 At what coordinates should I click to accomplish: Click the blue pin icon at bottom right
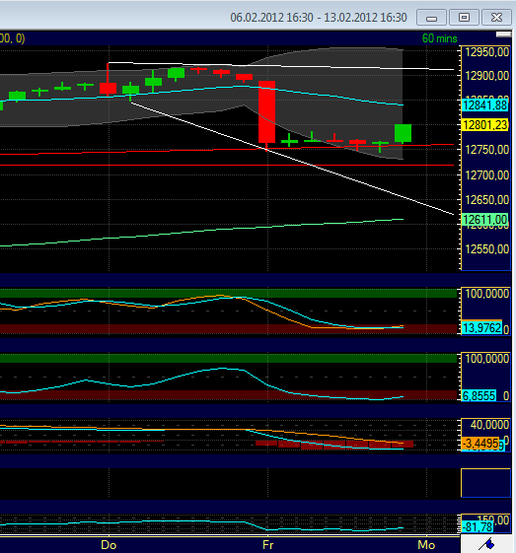tap(487, 544)
